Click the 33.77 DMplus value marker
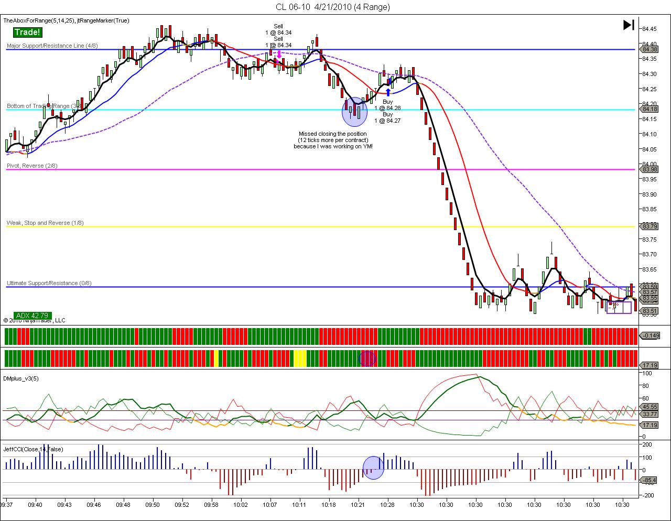671x521 pixels. (x=650, y=414)
